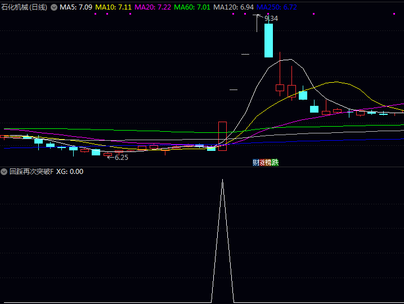Click the 财 info marker icon

tap(255, 163)
